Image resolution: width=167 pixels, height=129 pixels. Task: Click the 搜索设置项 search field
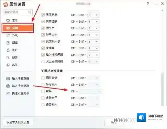(x=18, y=12)
